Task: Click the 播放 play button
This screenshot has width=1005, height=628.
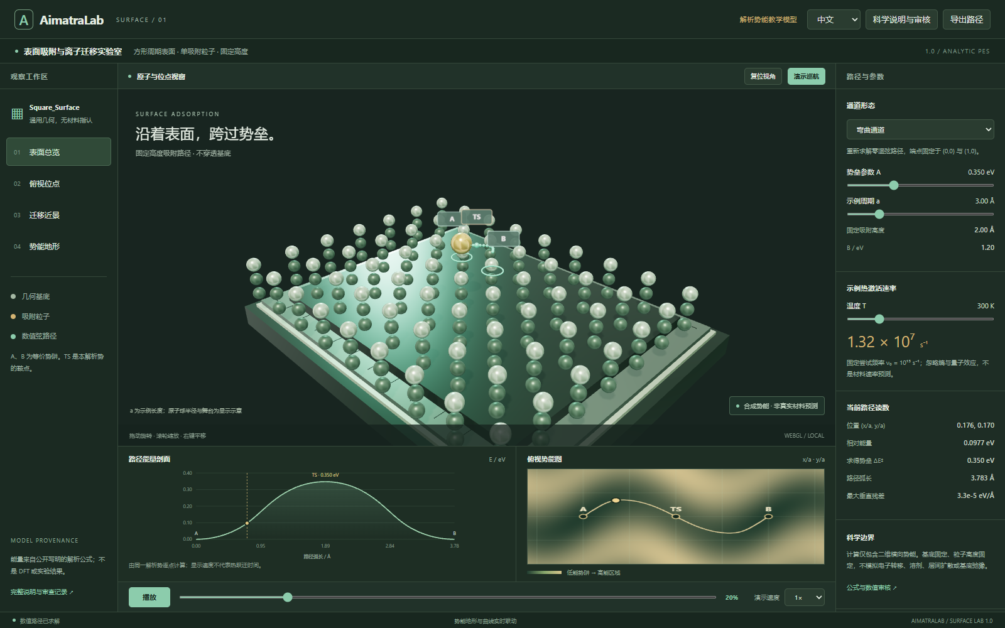Action: tap(149, 597)
